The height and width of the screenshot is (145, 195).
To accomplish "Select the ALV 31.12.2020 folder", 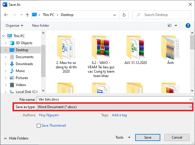I will pyautogui.click(x=136, y=50).
